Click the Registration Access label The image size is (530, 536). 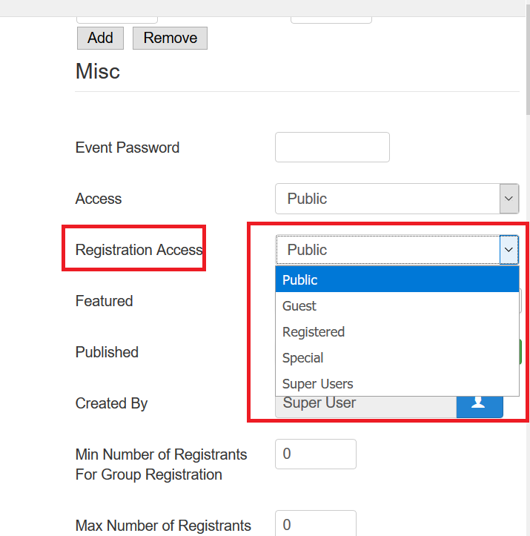139,250
